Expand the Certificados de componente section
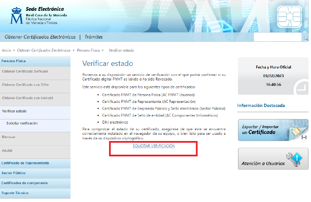This screenshot has width=311, height=202. pyautogui.click(x=35, y=183)
